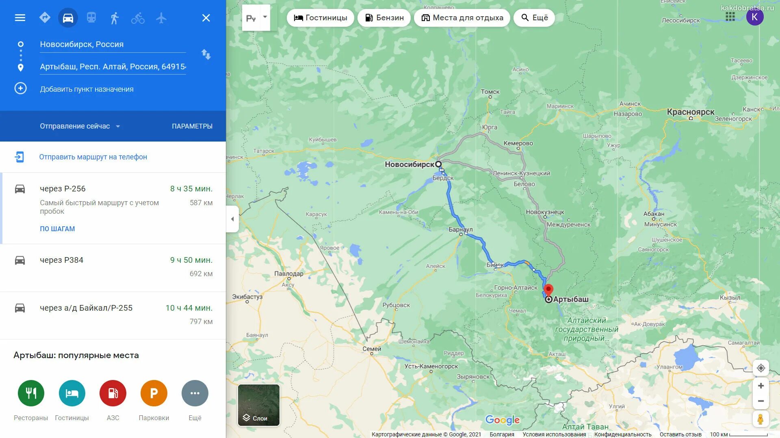780x438 pixels.
Task: Expand more categories with Ещё chip
Action: coord(534,18)
